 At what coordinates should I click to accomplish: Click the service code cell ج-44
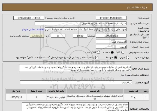pos(133,97)
